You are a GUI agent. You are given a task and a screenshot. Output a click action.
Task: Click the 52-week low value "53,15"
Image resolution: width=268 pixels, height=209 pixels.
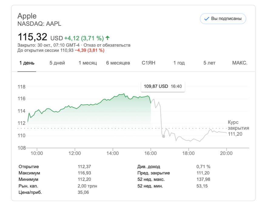click(x=202, y=186)
